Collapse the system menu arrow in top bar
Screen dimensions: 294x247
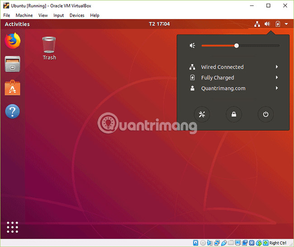tap(286, 24)
